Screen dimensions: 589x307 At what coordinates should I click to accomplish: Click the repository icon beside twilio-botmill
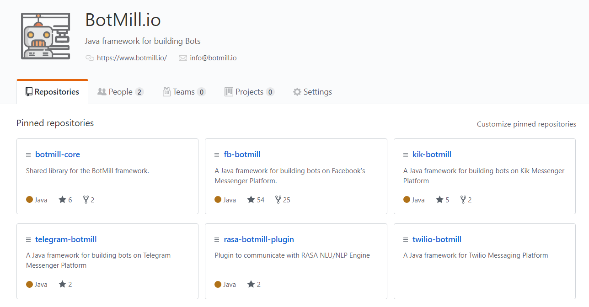(x=405, y=239)
